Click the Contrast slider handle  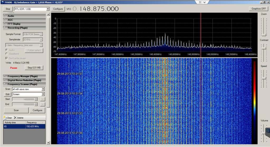click(264, 48)
